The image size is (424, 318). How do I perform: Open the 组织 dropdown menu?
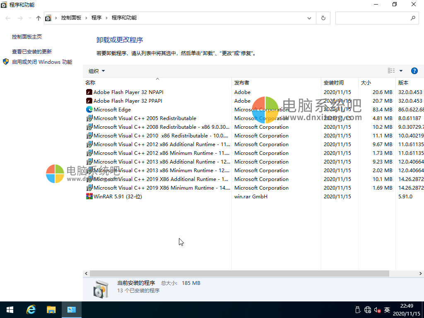pyautogui.click(x=96, y=70)
